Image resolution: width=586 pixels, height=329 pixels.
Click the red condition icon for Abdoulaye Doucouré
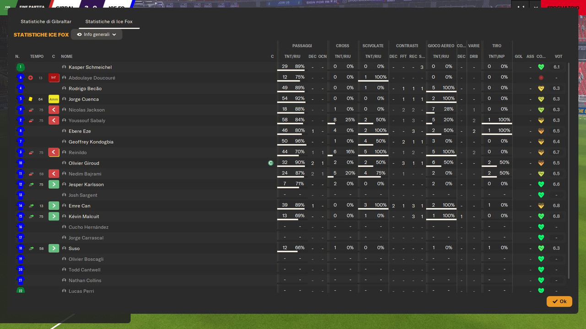[x=541, y=78]
